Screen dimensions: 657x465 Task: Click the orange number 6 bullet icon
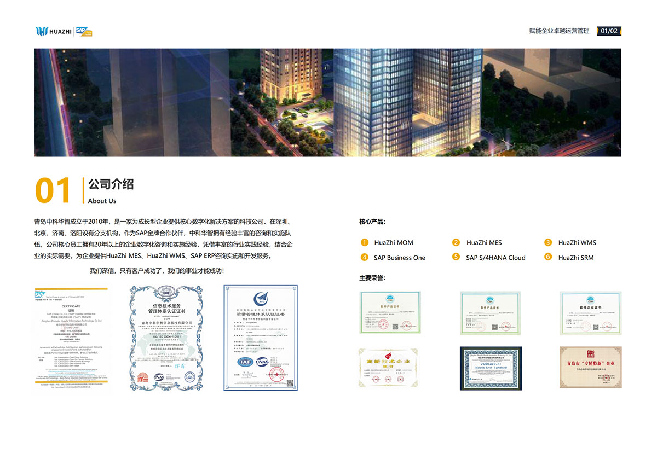point(547,257)
